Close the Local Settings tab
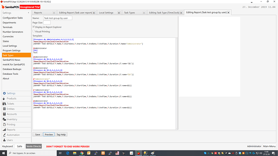The height and width of the screenshot is (156, 278). (x=119, y=13)
